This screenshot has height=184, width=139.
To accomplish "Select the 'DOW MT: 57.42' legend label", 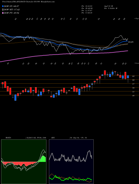I will 12,10.
